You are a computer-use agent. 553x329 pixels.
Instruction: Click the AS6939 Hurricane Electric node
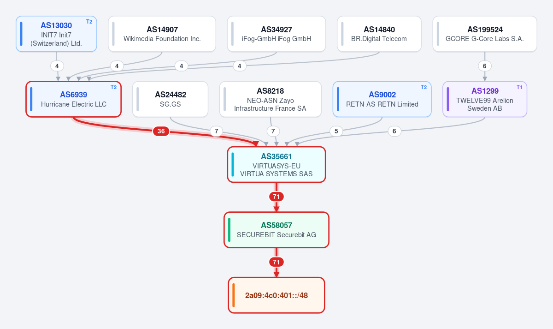[x=73, y=99]
